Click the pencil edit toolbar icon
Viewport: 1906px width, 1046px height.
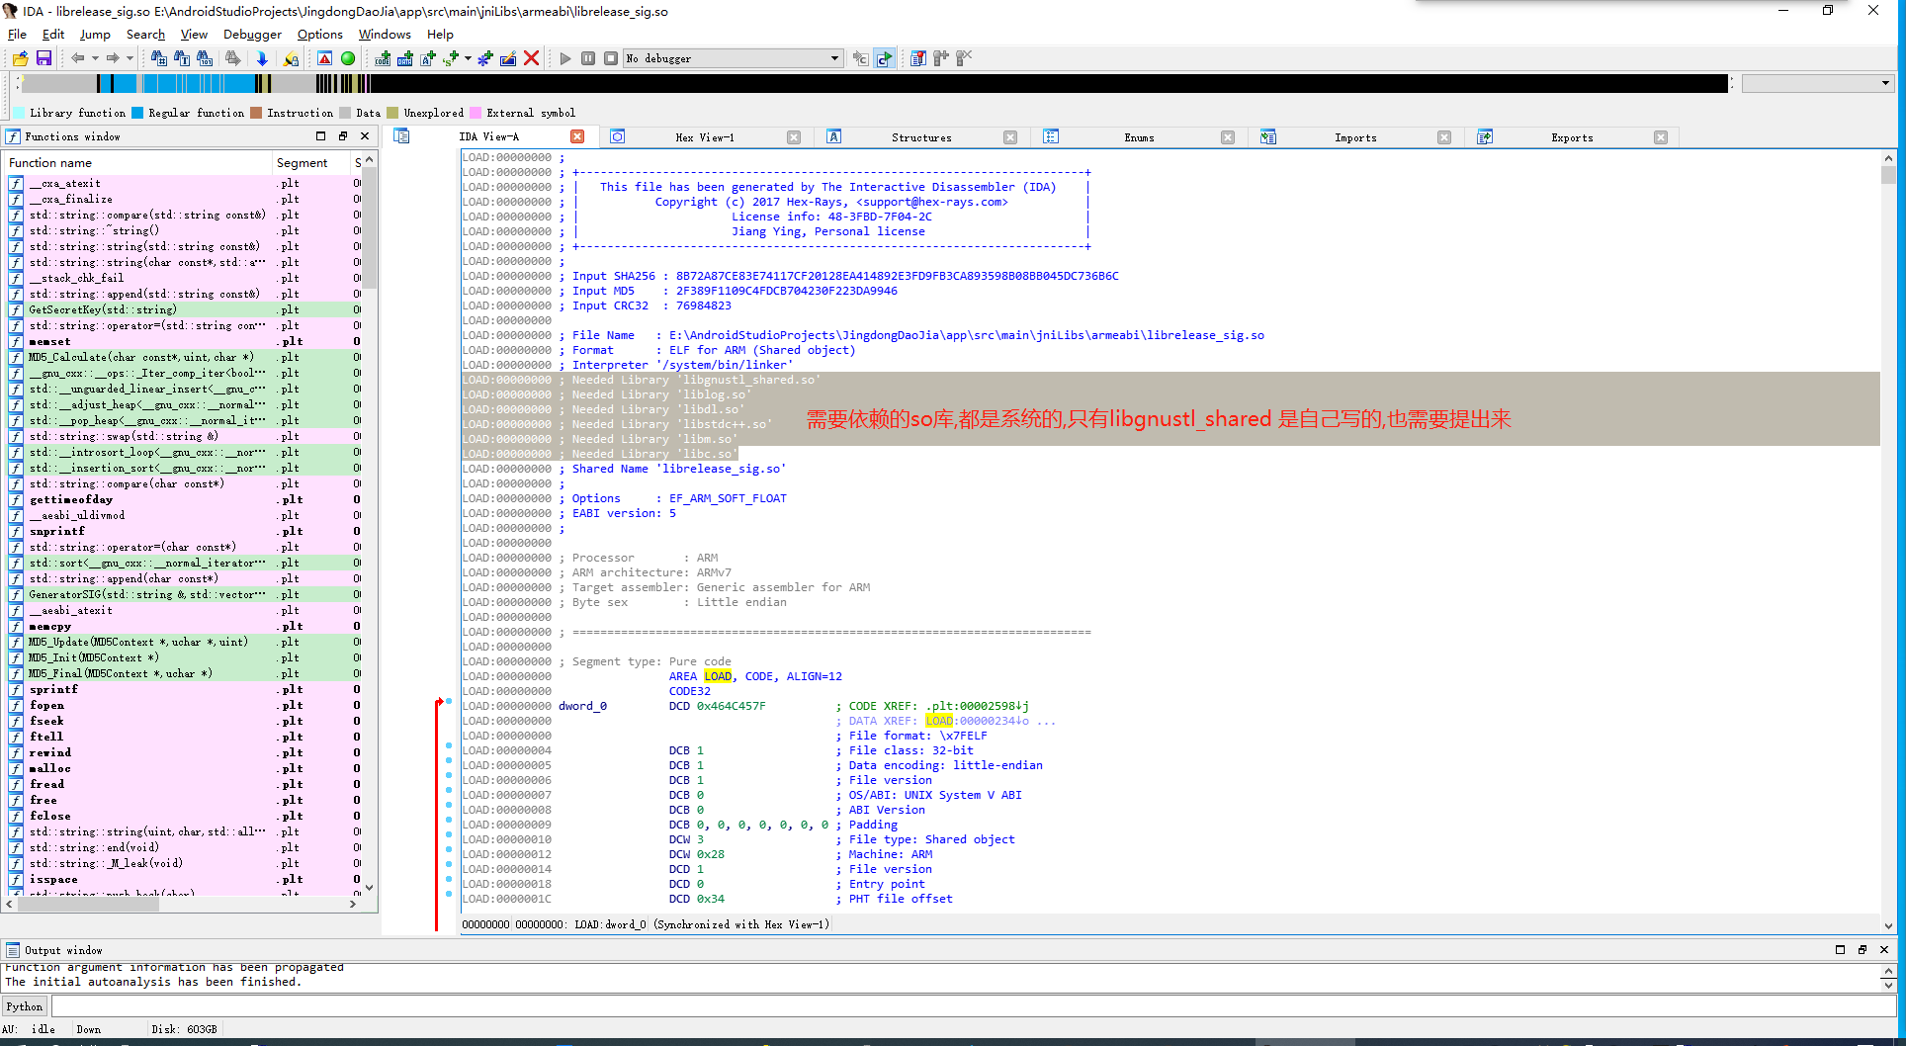[x=508, y=58]
